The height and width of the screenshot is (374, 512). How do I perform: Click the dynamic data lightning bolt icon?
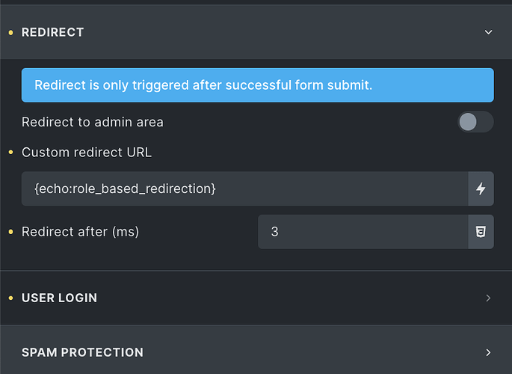click(481, 189)
